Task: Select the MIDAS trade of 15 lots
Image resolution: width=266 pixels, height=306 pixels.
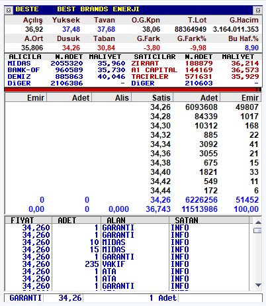Action: [x=127, y=250]
